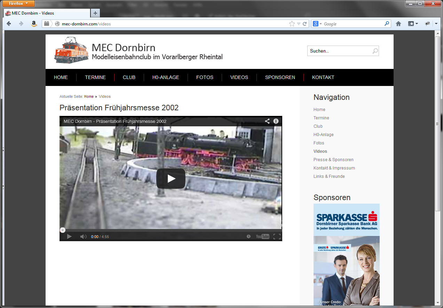Click Videos in the Navigation sidebar

(x=320, y=151)
